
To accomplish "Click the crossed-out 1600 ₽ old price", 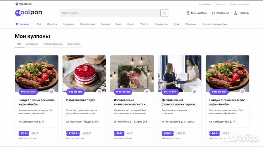I will [180, 134].
